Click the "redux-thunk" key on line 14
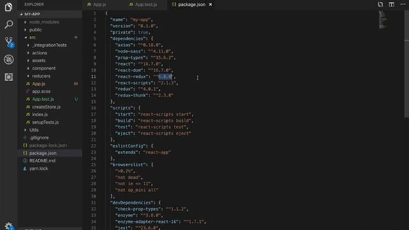The image size is (409, 230). tap(132, 95)
